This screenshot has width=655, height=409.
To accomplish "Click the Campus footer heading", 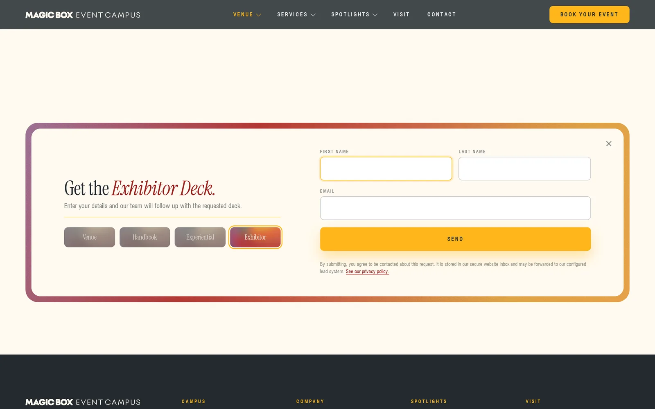I will pos(194,402).
